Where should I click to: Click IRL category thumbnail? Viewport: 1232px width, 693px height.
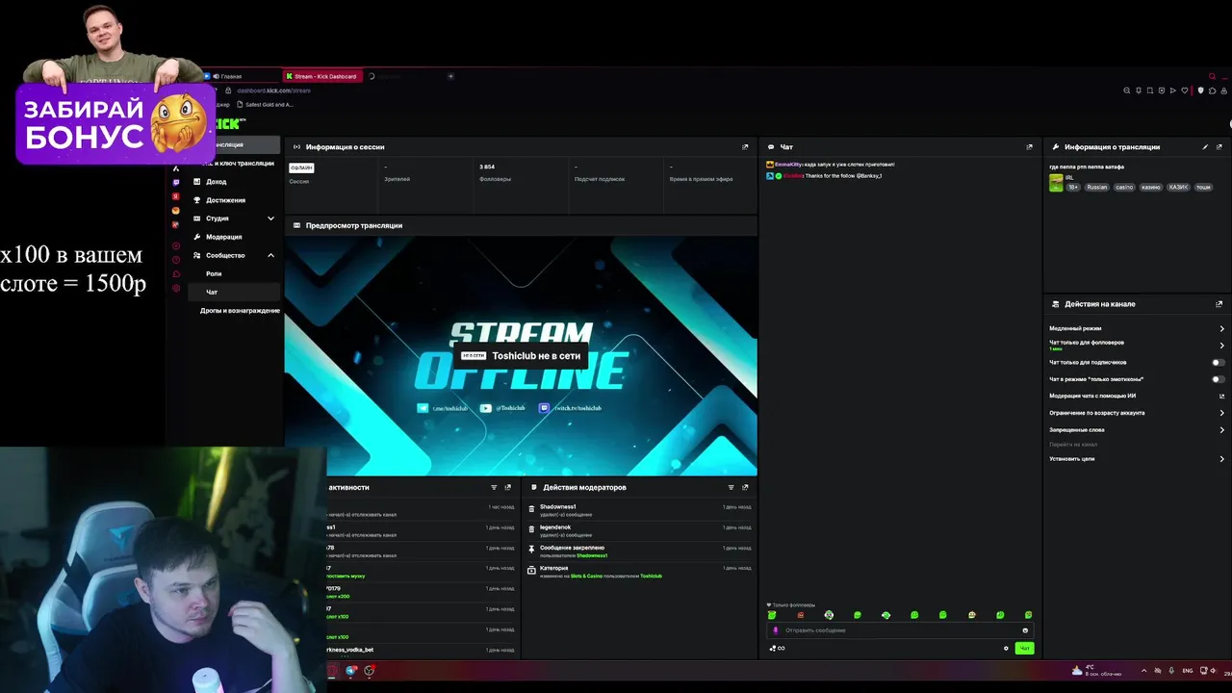1056,183
